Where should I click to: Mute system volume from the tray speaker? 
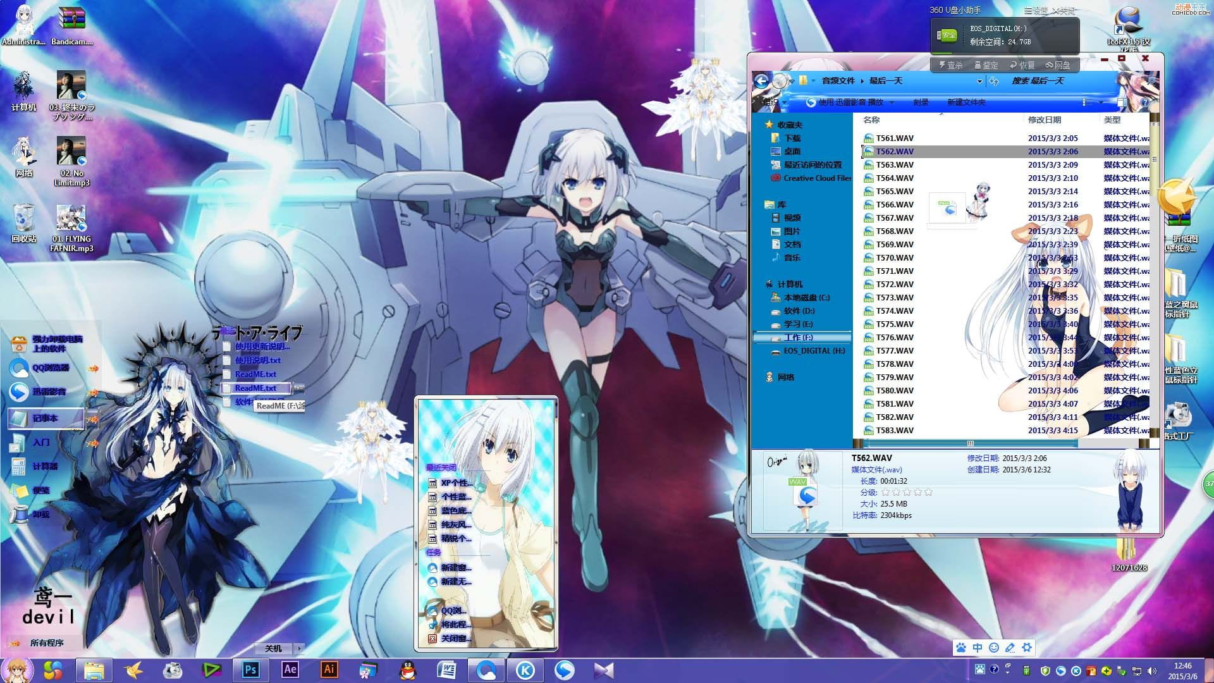[1151, 670]
